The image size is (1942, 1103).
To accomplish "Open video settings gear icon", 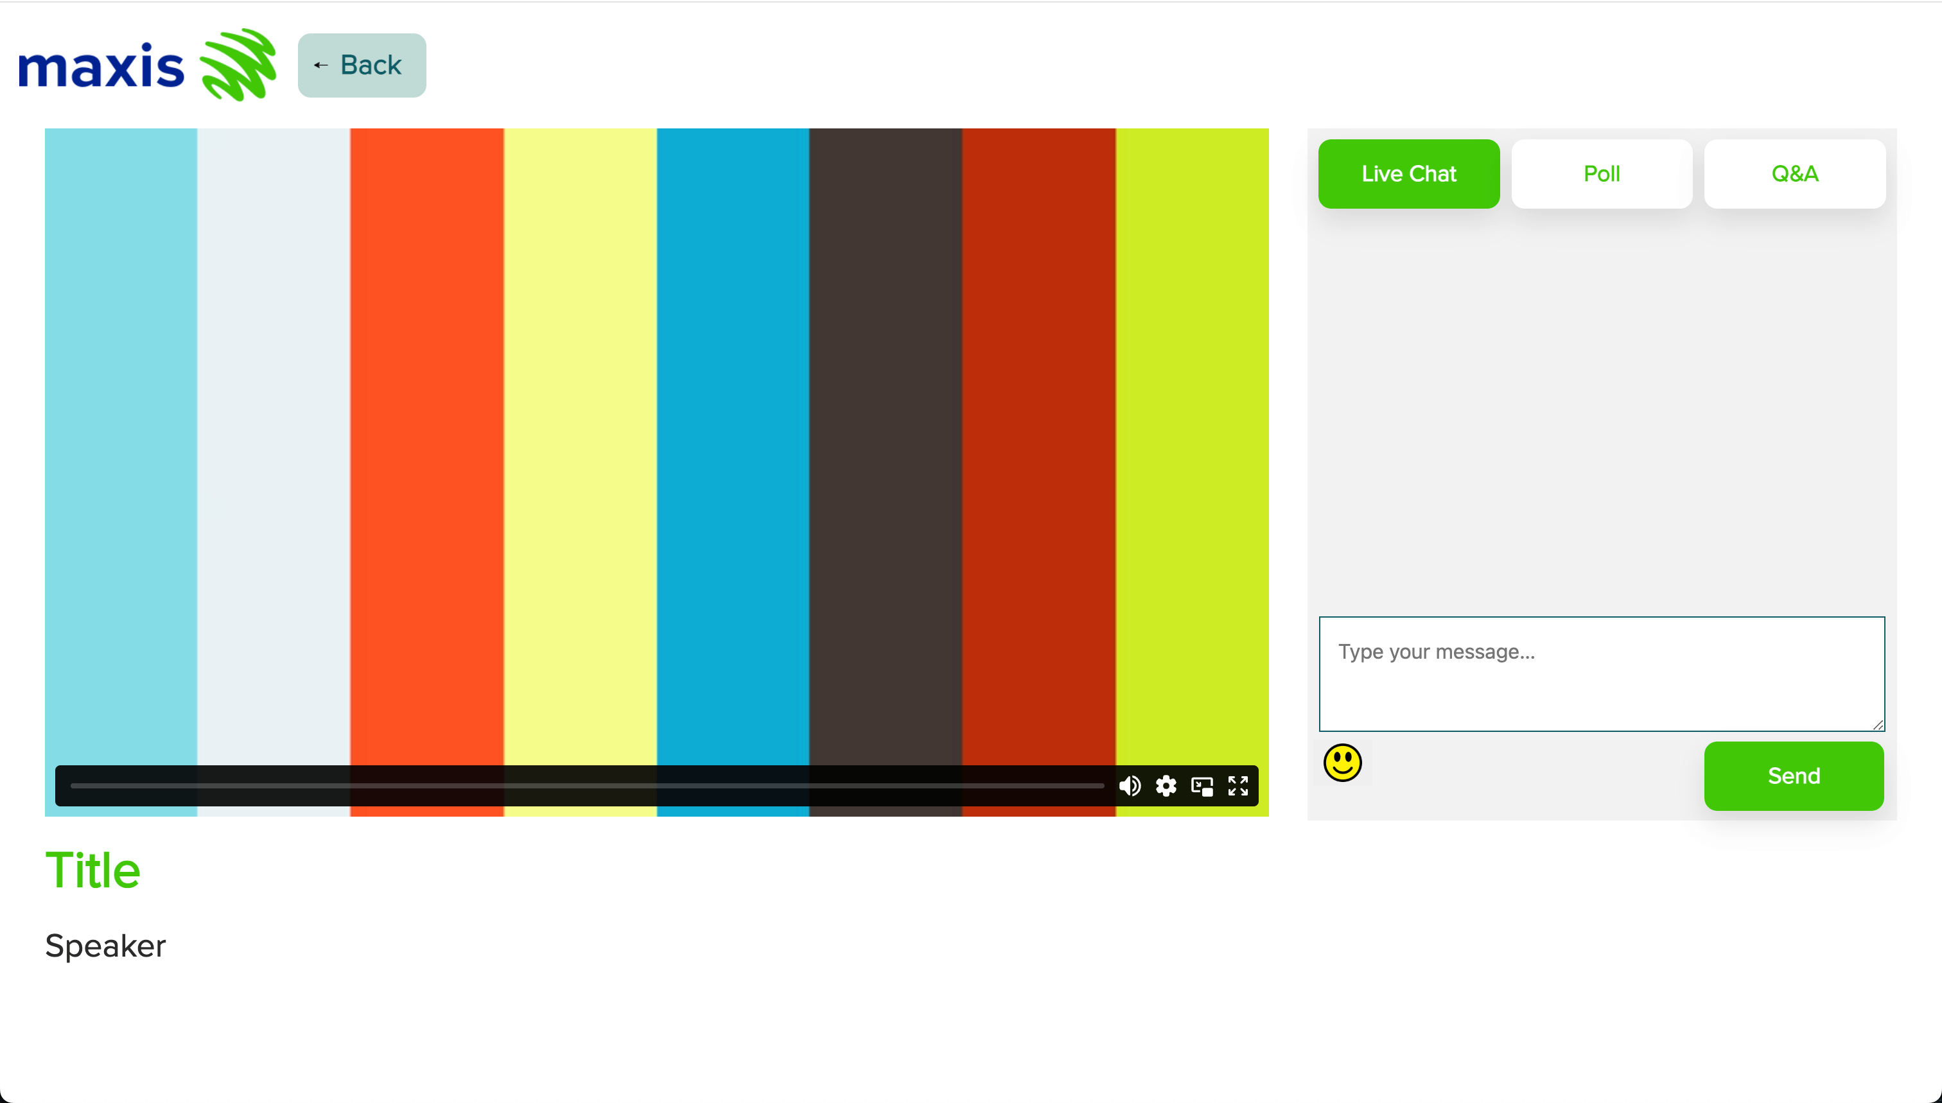I will coord(1166,786).
